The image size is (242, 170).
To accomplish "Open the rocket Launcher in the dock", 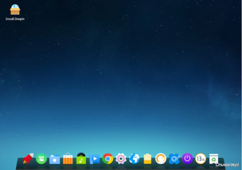I will click(28, 158).
